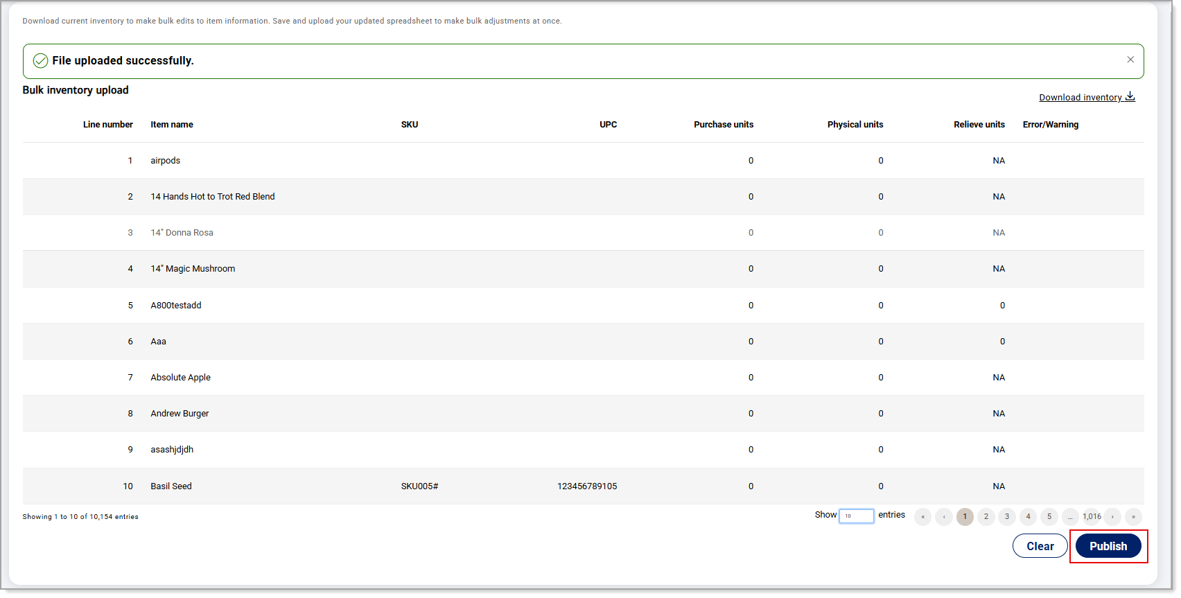Publish the uploaded inventory

[1108, 546]
